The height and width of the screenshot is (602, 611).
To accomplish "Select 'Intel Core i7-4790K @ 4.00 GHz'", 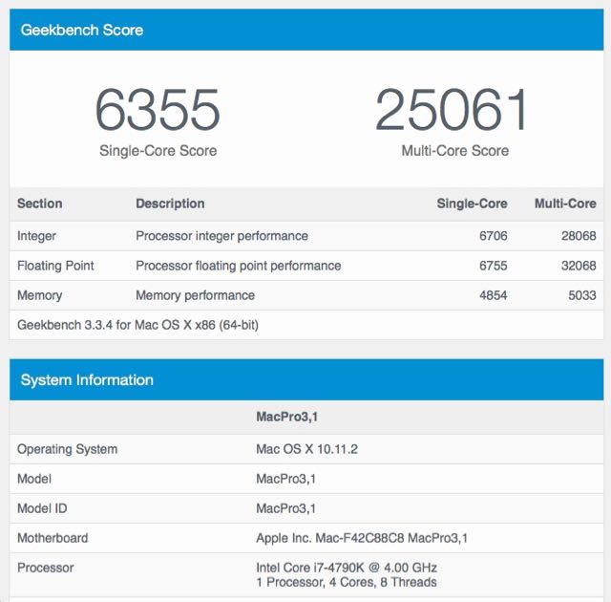I will [347, 568].
